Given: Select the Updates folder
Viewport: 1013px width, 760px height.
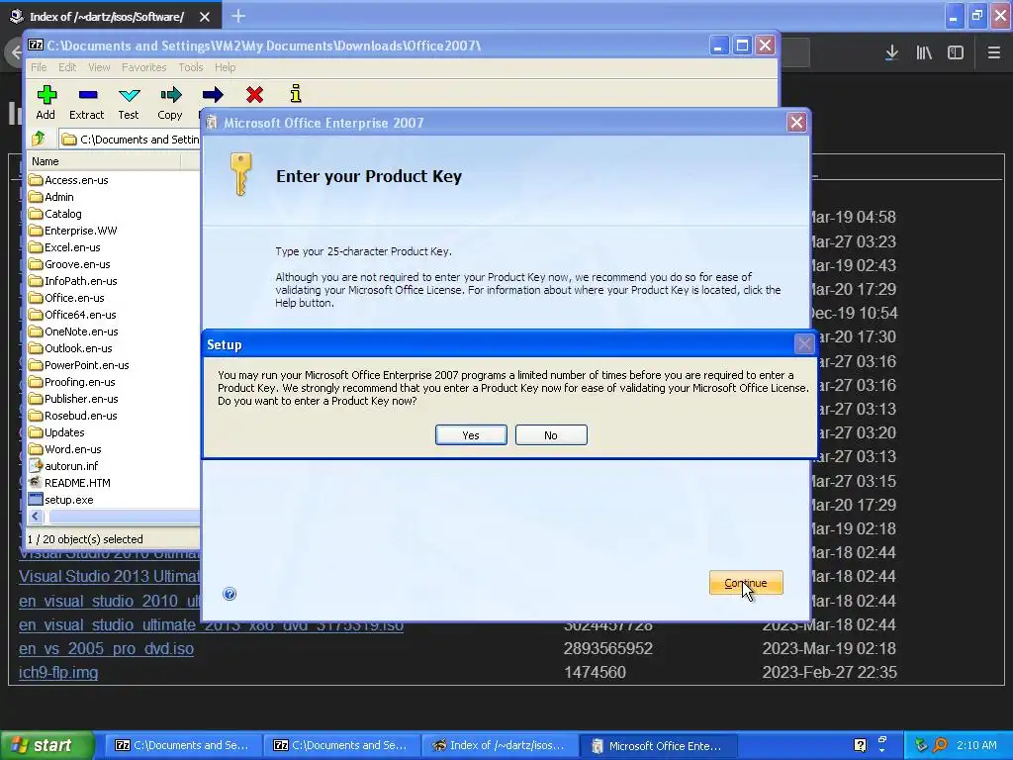Looking at the screenshot, I should 56,432.
